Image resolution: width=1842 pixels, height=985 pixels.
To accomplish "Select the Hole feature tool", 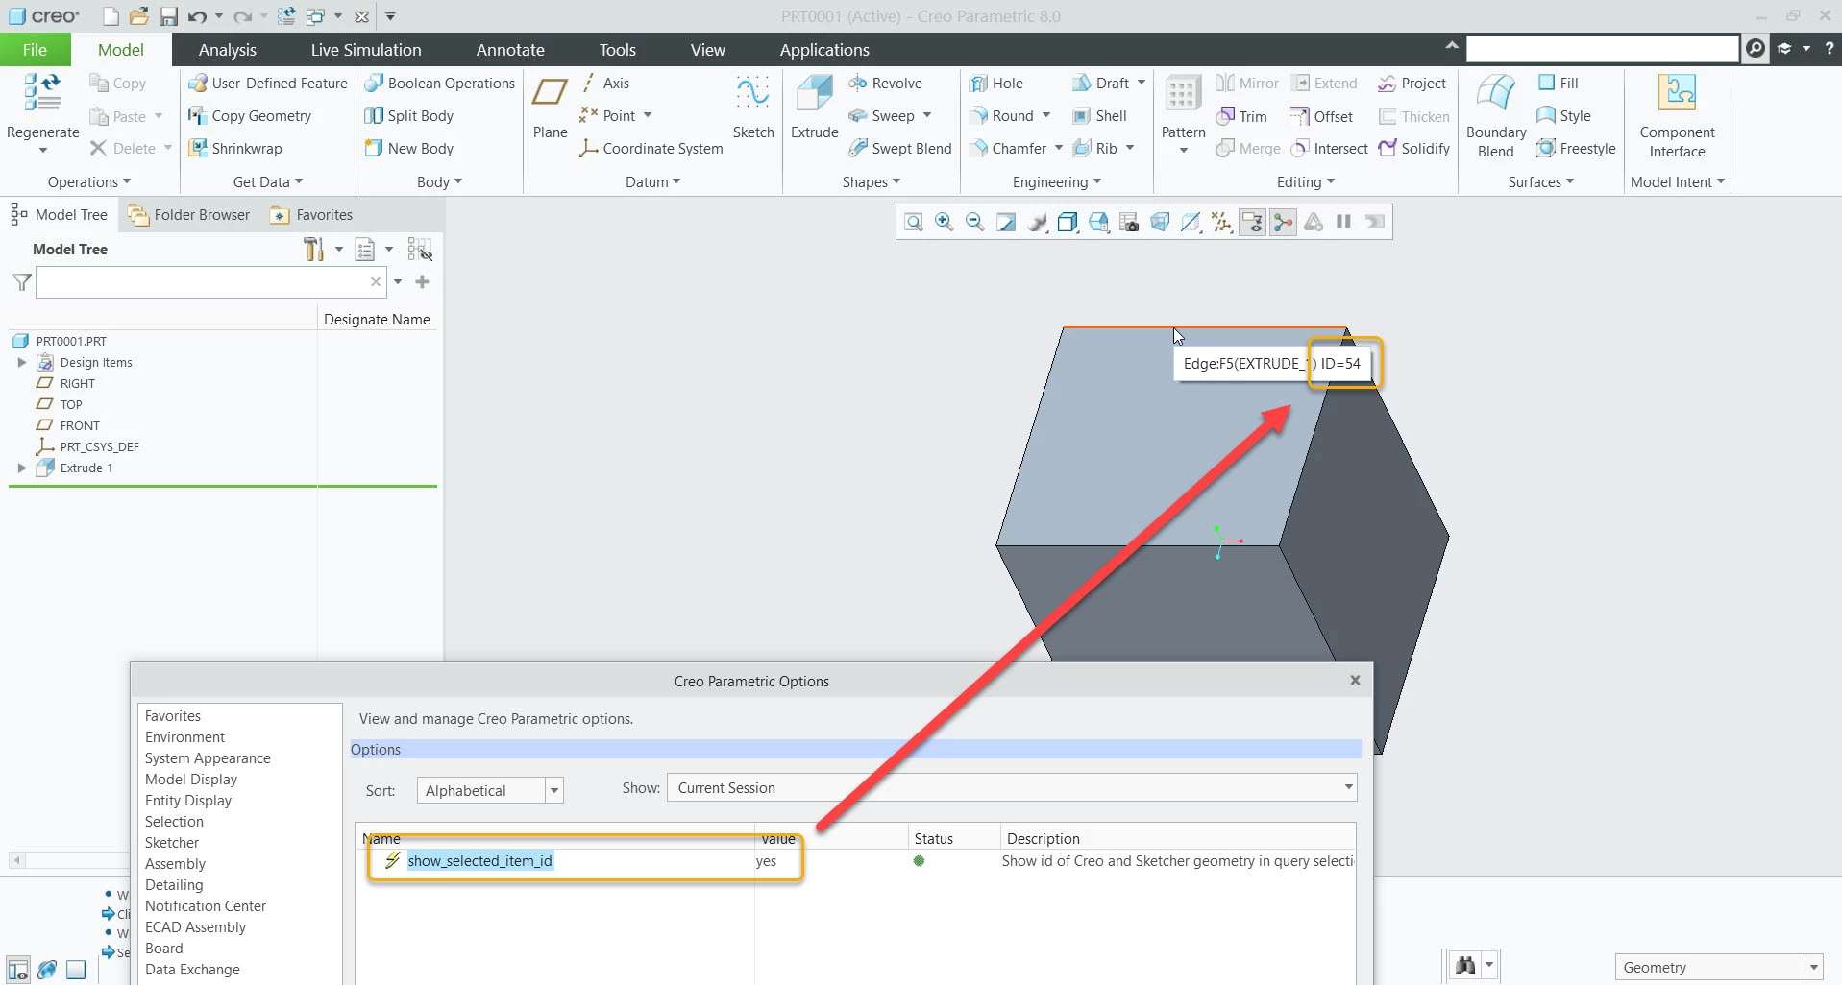I will coord(995,84).
